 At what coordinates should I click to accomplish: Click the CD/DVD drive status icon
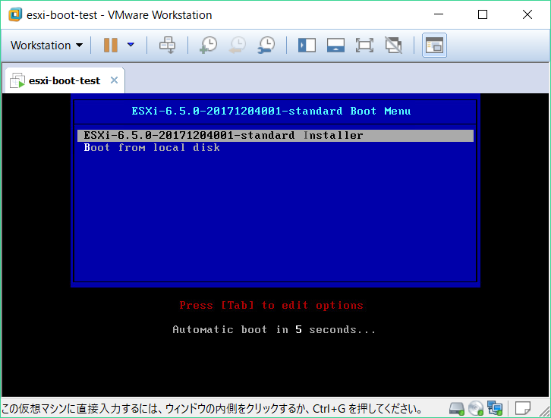coord(476,408)
